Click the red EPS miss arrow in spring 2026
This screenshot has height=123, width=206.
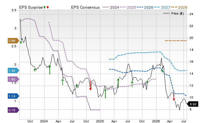point(174,96)
